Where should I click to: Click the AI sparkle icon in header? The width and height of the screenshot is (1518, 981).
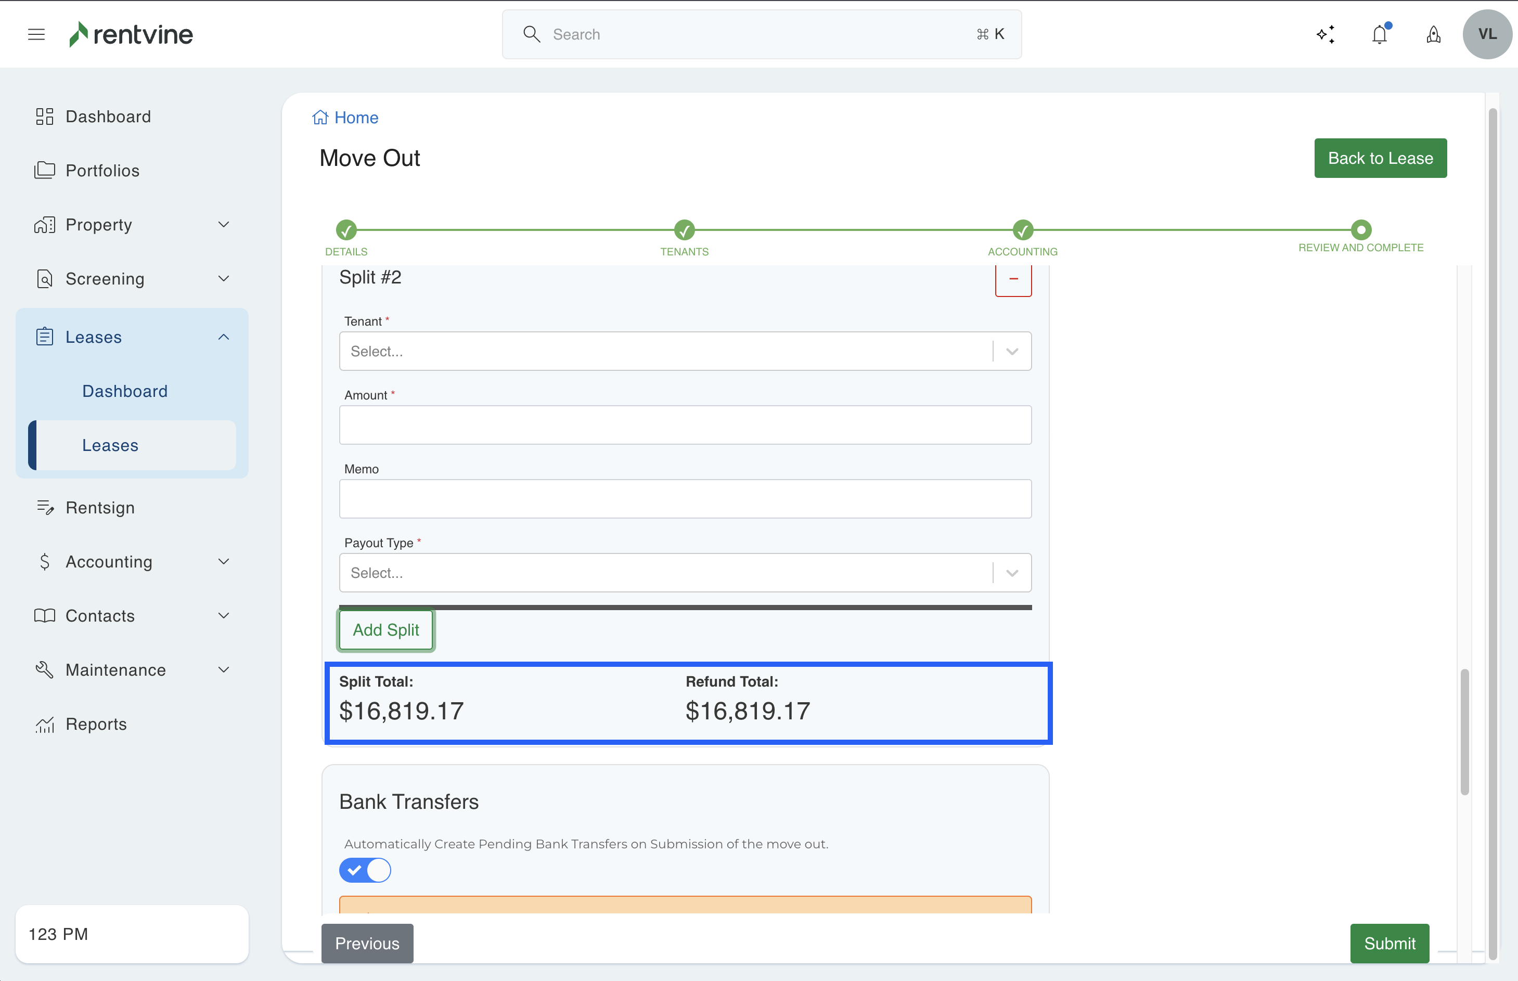(1326, 34)
